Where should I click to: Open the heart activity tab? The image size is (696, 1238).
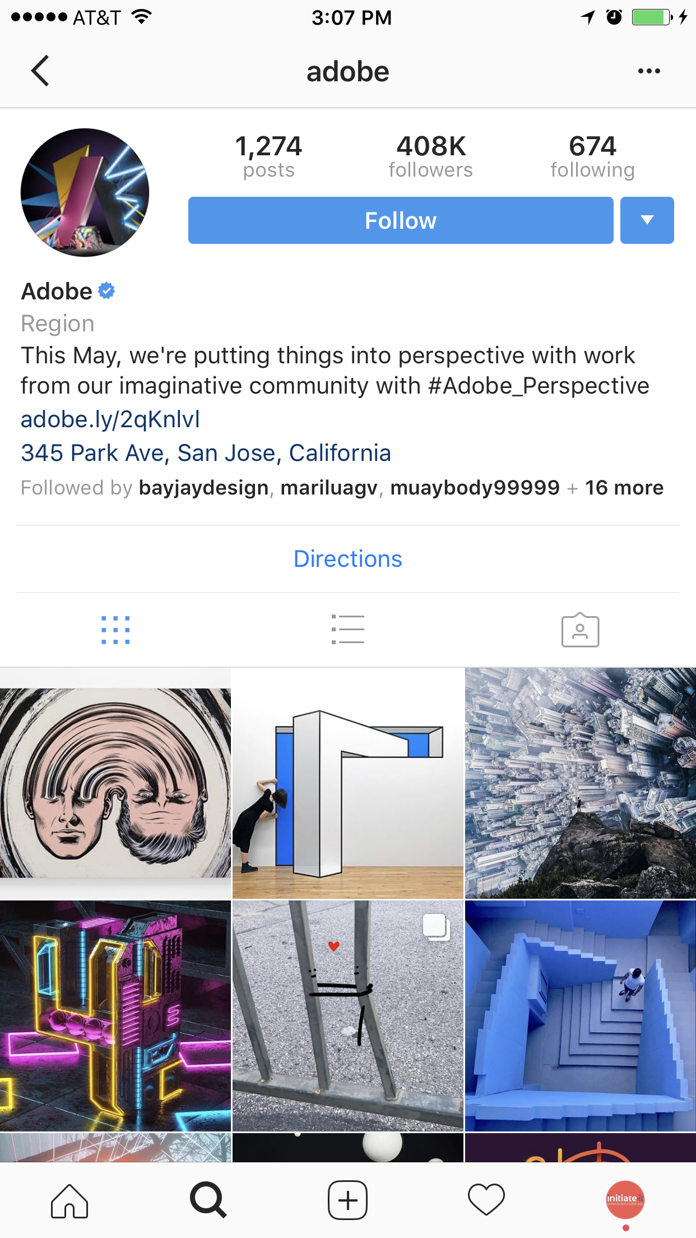coord(486,1200)
